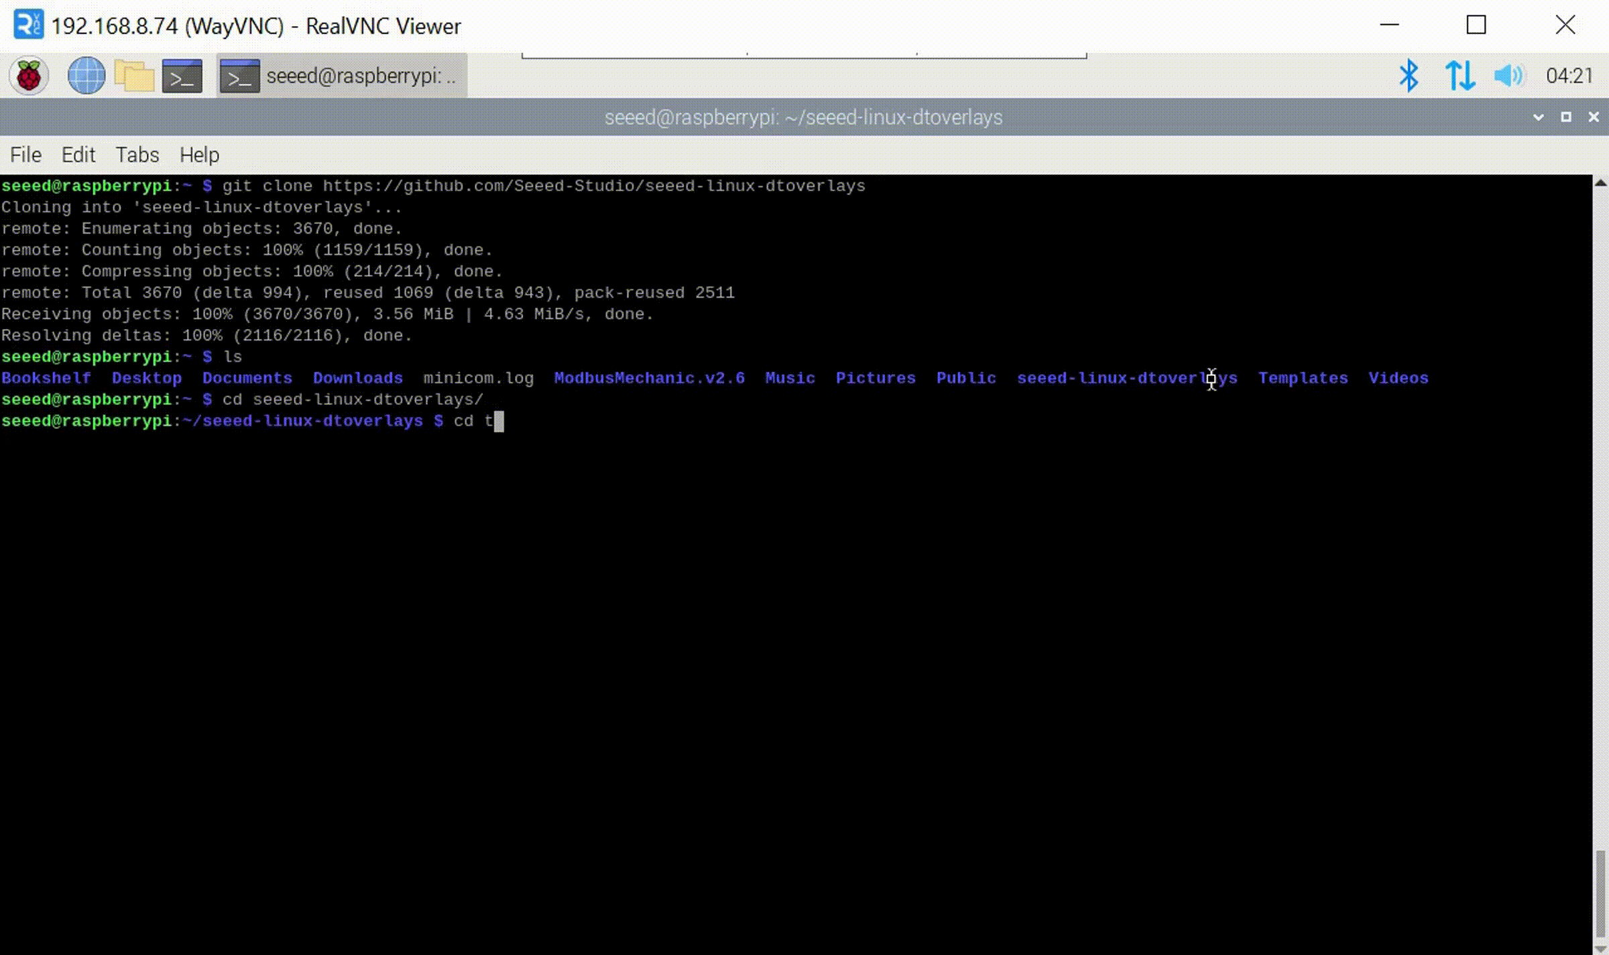Viewport: 1609px width, 955px height.
Task: Click the 'Resolving deltas' output line
Action: (206, 336)
